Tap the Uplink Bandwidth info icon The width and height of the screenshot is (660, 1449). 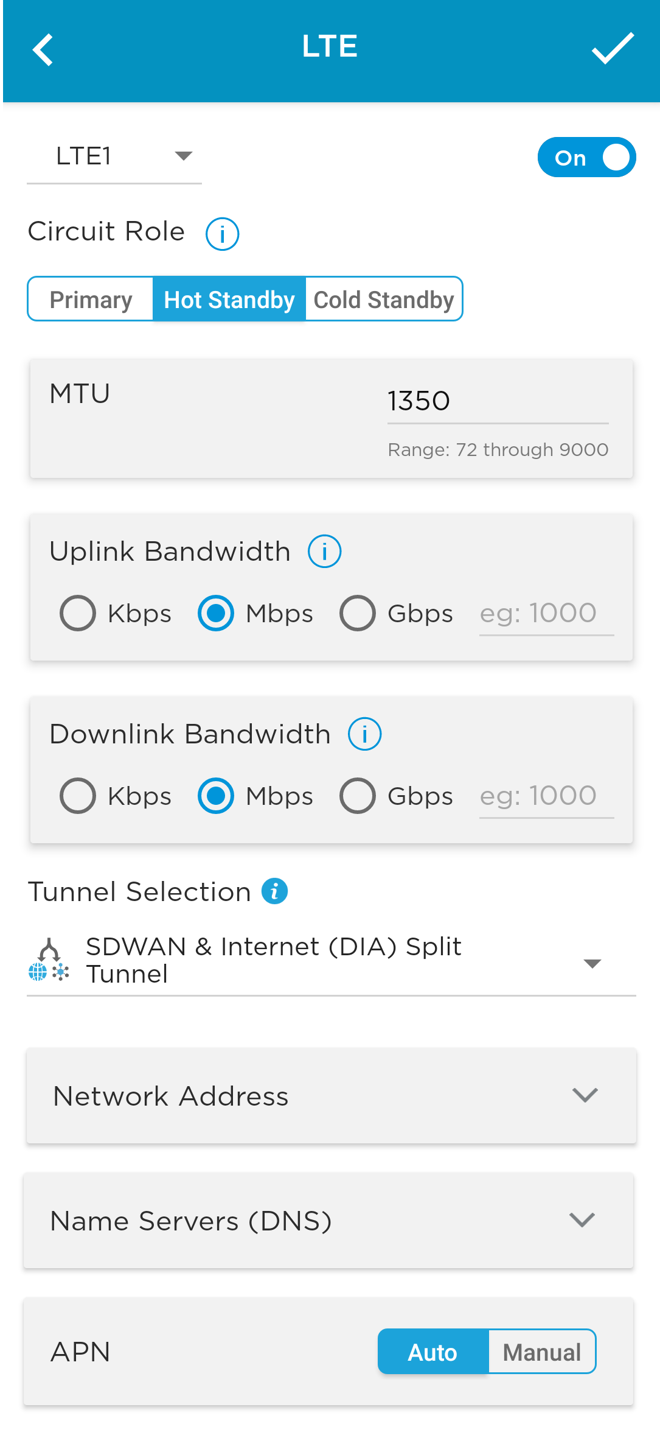[x=324, y=552]
